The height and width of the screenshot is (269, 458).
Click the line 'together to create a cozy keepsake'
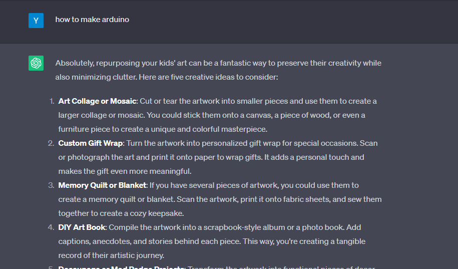121,213
